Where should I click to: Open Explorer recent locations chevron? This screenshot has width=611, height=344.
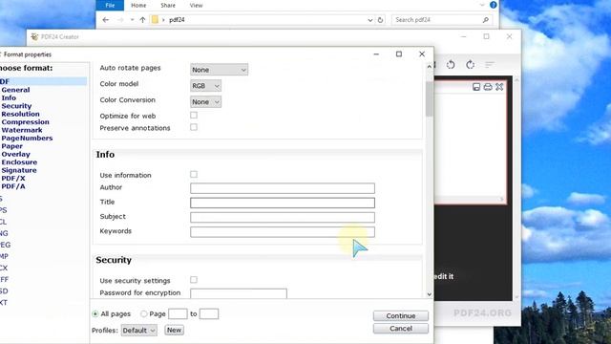coord(132,20)
